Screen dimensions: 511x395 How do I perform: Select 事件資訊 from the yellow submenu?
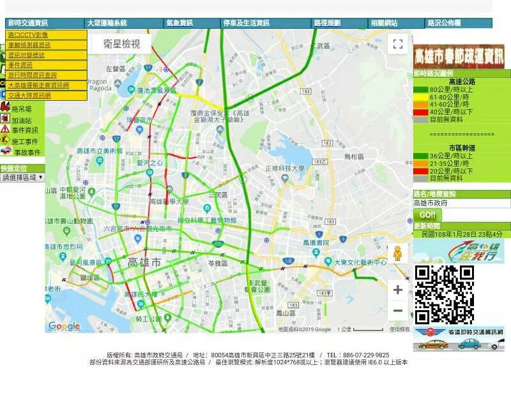[46, 65]
